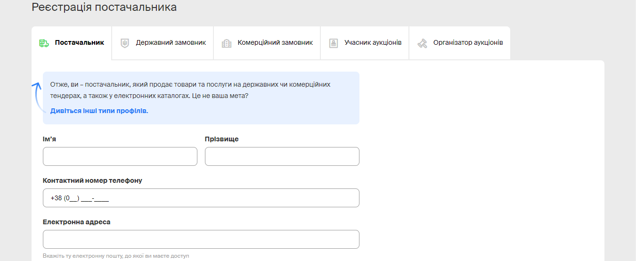Open the Комерційний замовник tab
The height and width of the screenshot is (261, 636).
[275, 42]
